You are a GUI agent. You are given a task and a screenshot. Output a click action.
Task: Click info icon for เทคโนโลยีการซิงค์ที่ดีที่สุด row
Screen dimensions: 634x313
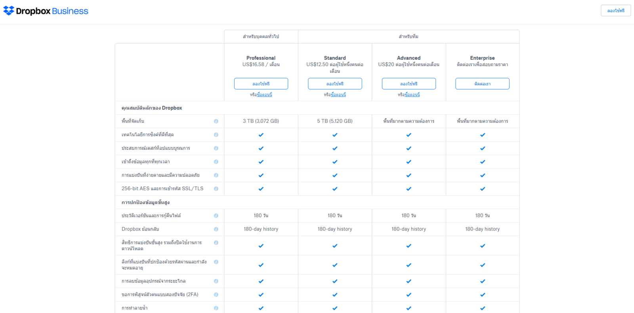click(216, 135)
